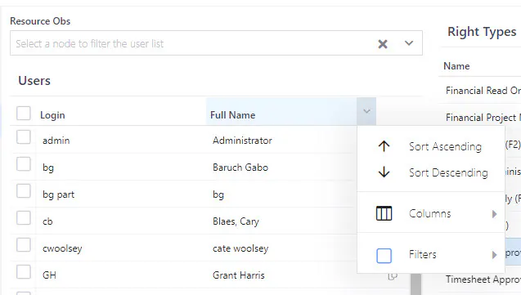
Task: Open the Filters submenu
Action: tap(431, 254)
